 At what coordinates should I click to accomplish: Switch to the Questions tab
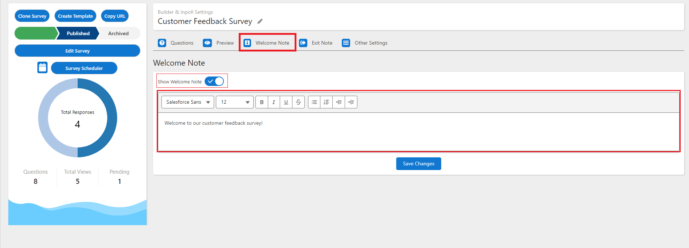(x=176, y=43)
